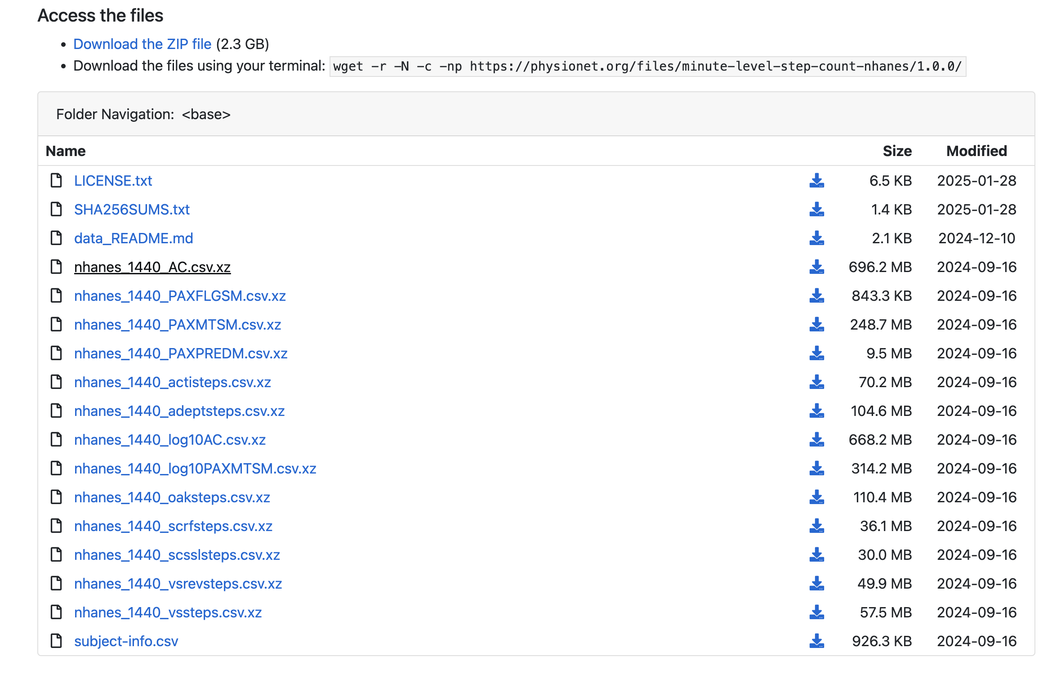Open nhanes_1440_log10PAXMTSM.csv.xz file link

click(195, 469)
